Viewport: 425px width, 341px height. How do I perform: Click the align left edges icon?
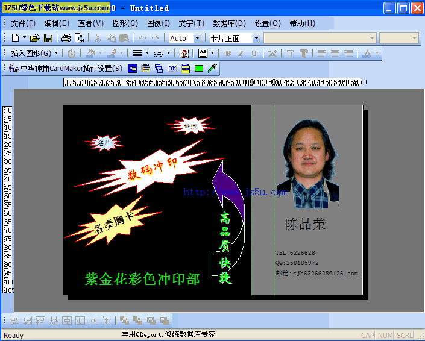[x=14, y=321]
